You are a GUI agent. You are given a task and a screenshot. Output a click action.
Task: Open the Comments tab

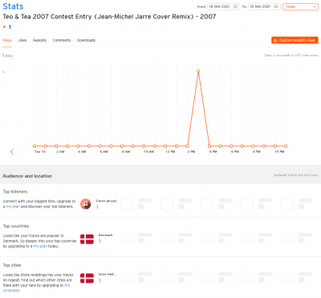pyautogui.click(x=62, y=40)
